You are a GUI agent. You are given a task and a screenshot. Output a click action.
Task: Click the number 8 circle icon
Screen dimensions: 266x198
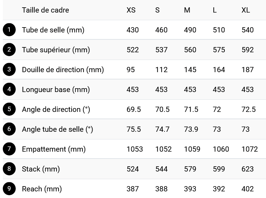[9, 169]
